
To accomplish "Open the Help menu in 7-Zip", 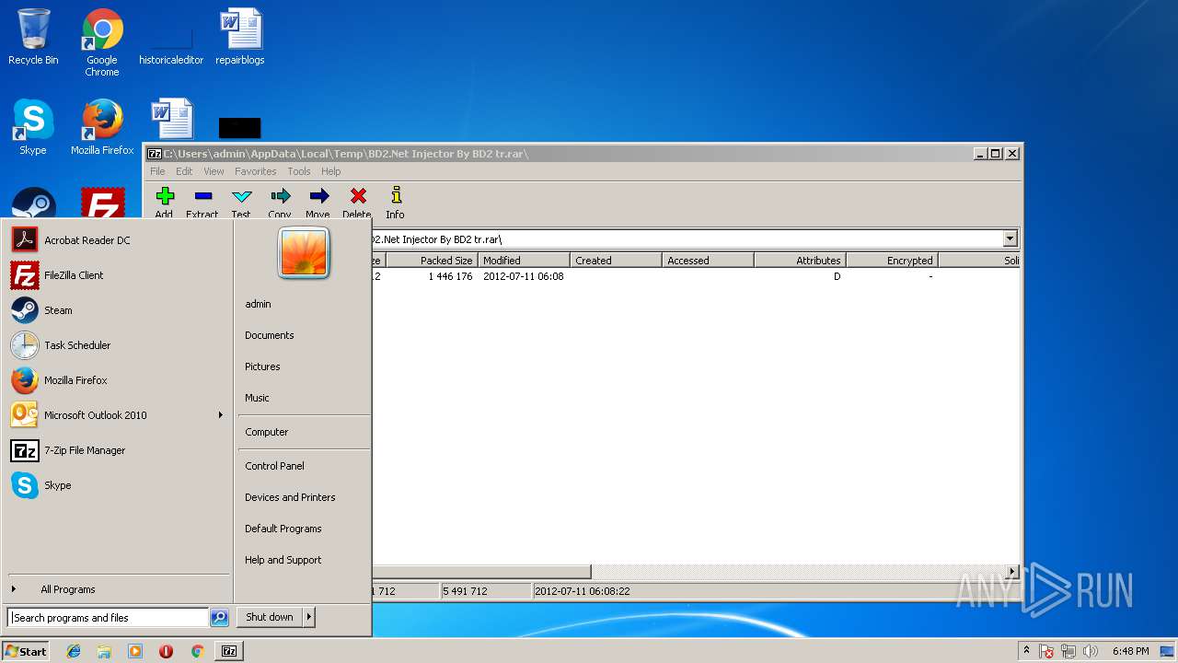I will (x=330, y=171).
